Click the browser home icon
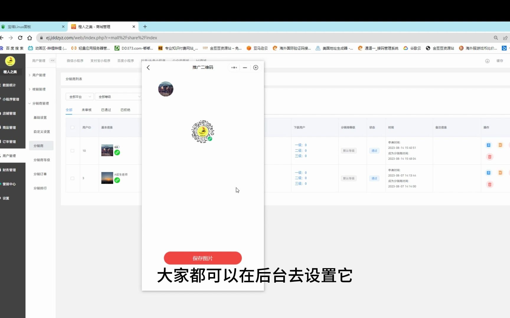 [x=30, y=38]
